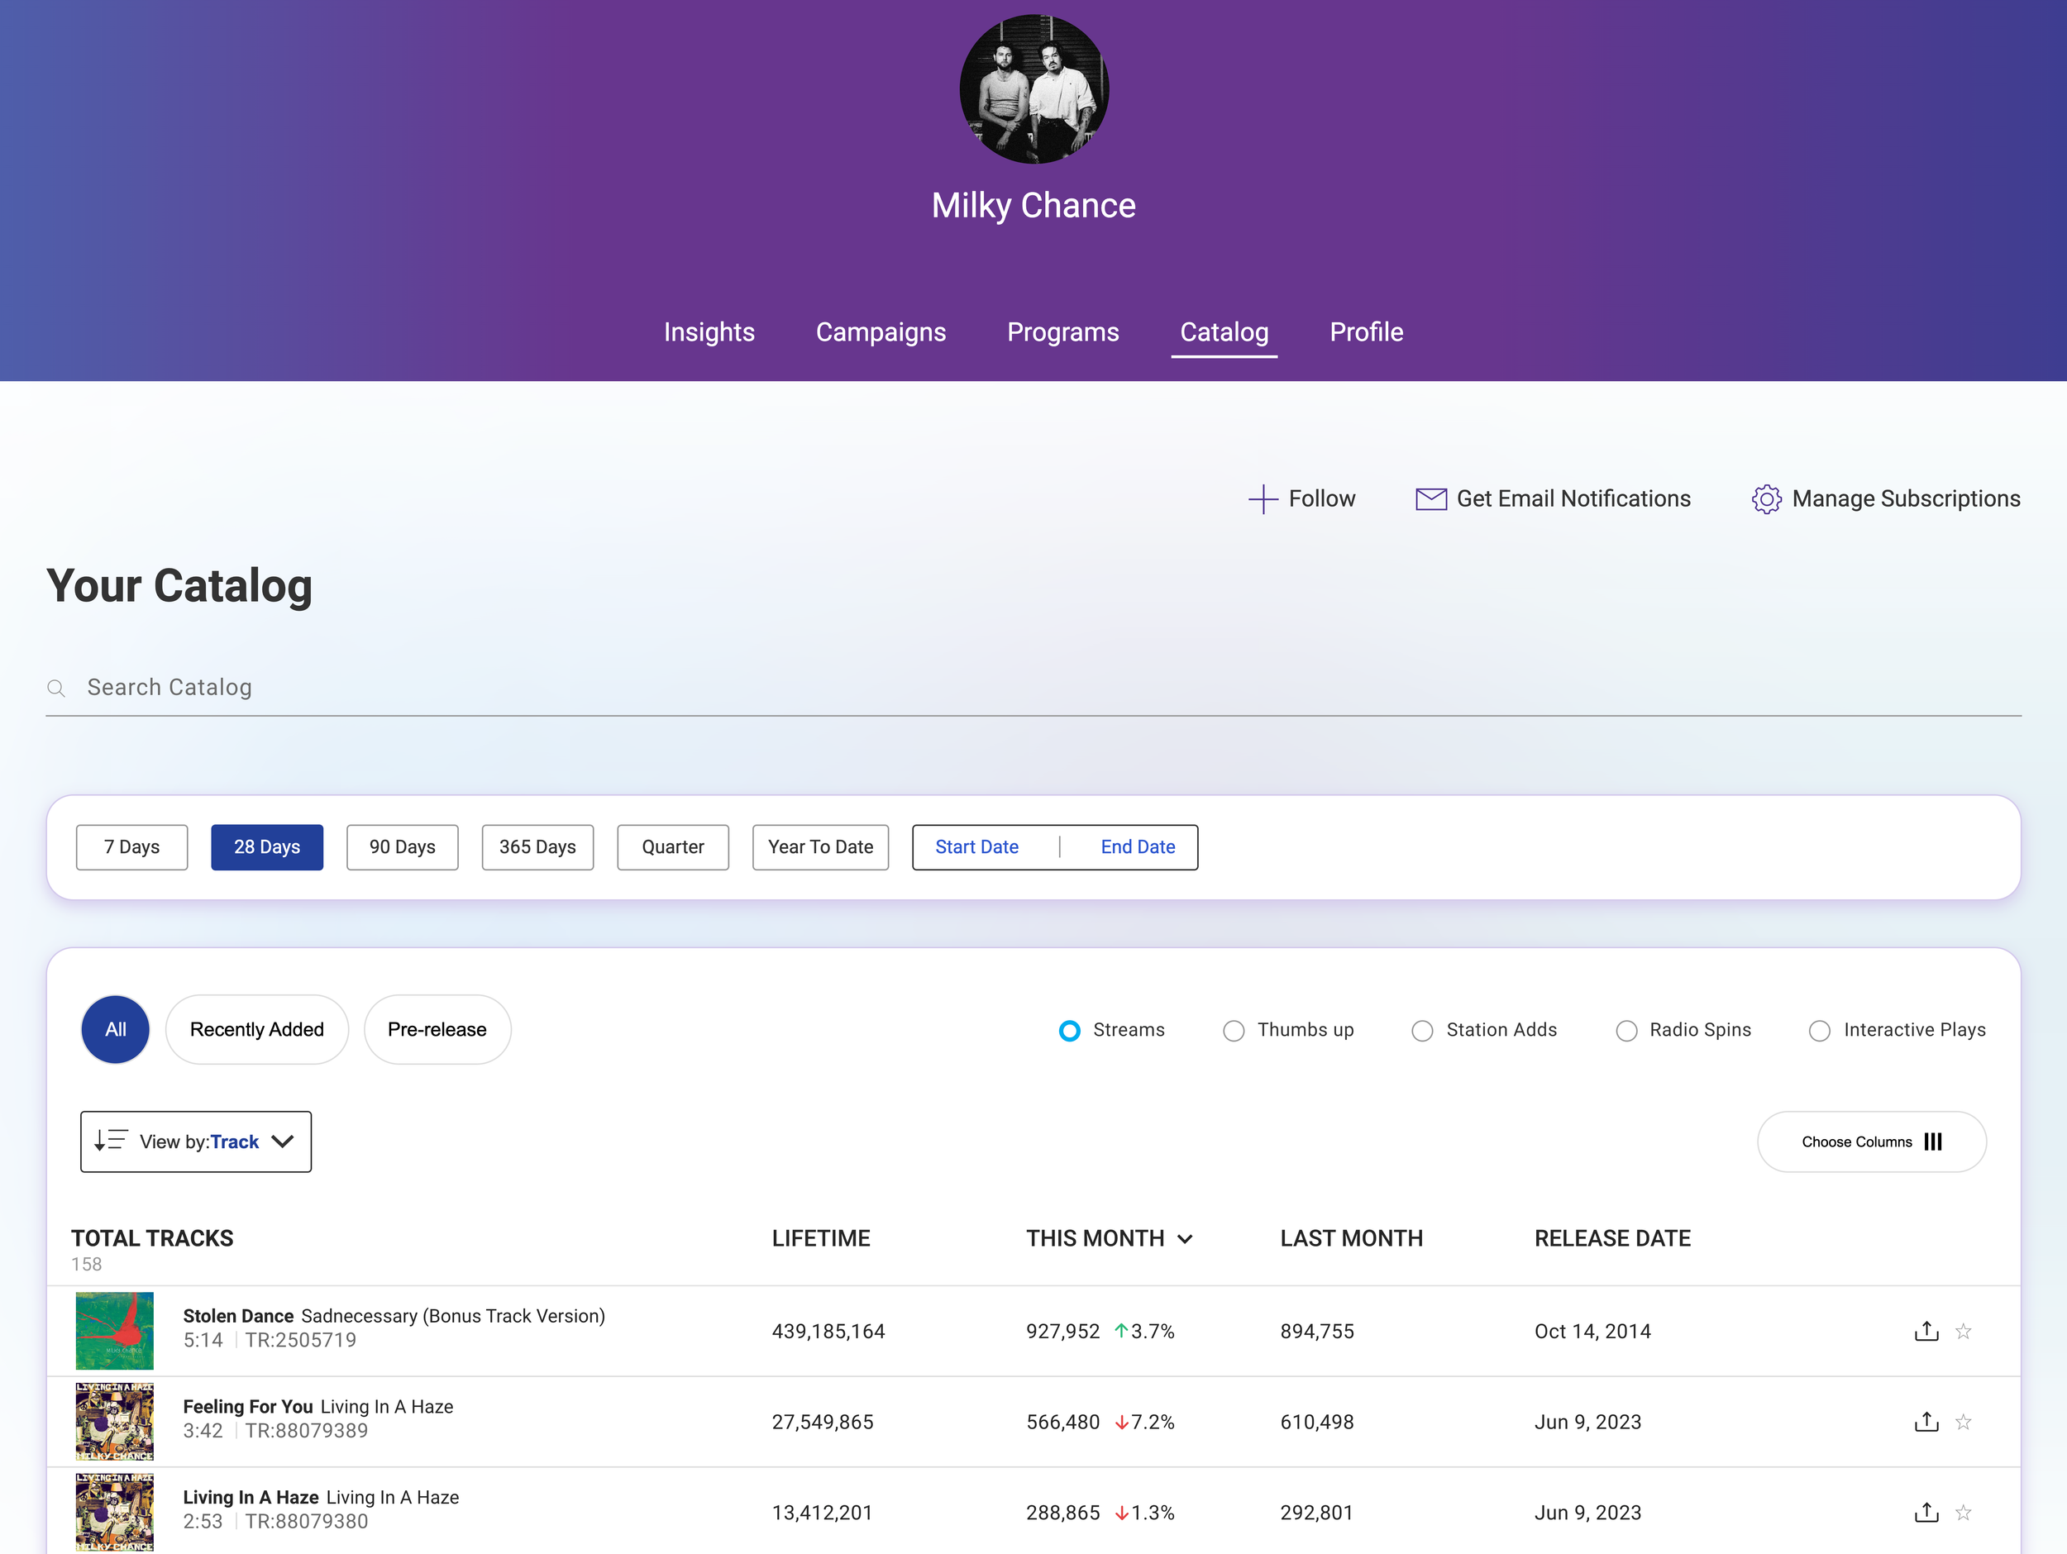
Task: Click the Start Date field
Action: (x=976, y=846)
